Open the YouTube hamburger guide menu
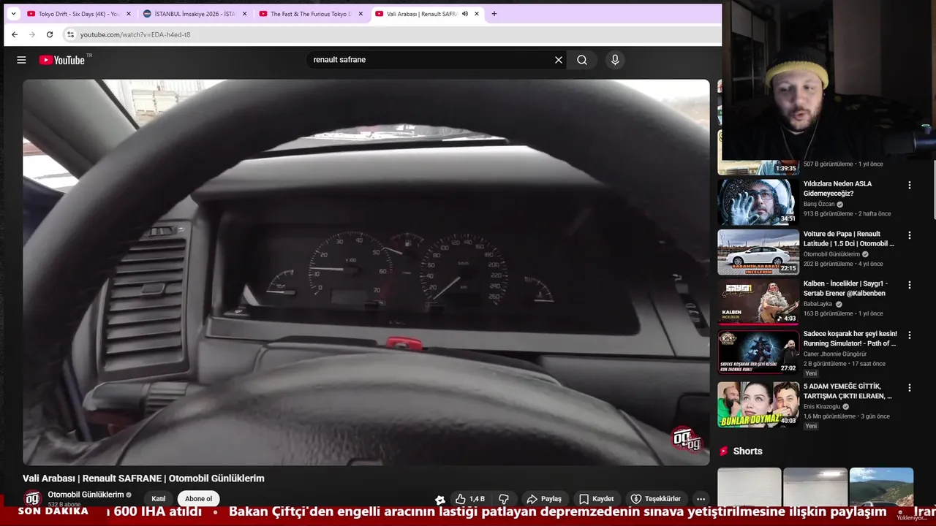The width and height of the screenshot is (936, 526). [21, 60]
